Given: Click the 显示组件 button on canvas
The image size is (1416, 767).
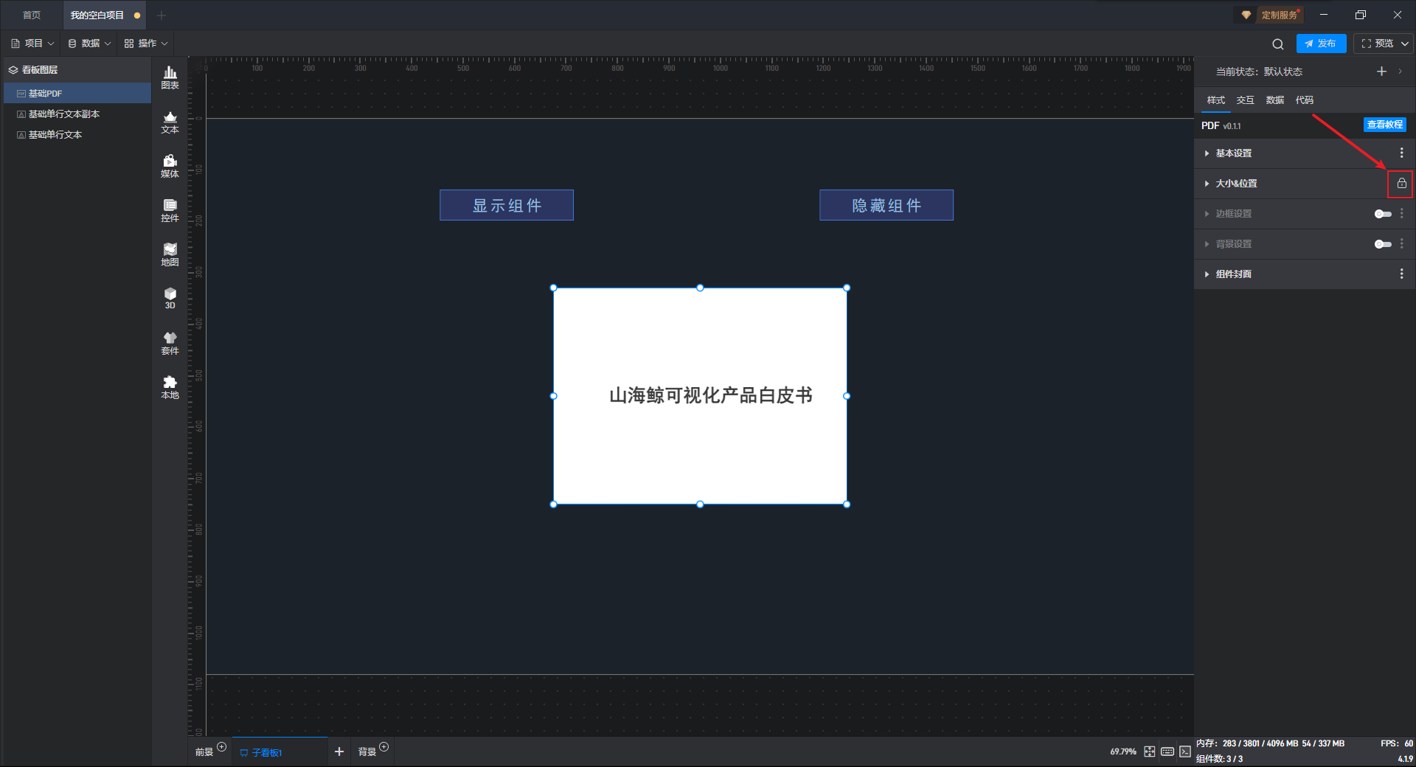Looking at the screenshot, I should [x=507, y=205].
